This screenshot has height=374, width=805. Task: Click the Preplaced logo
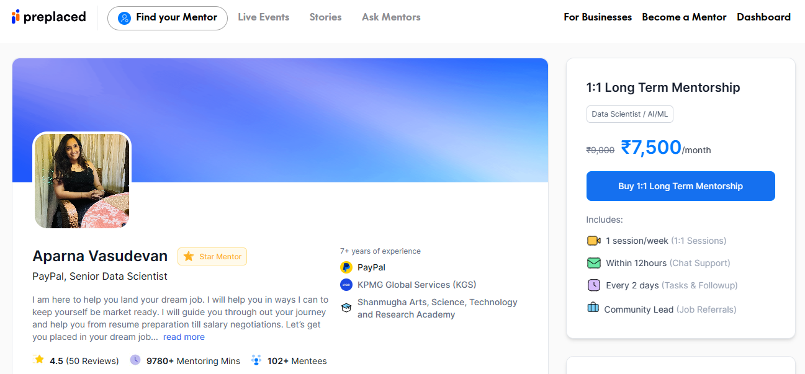(x=48, y=17)
